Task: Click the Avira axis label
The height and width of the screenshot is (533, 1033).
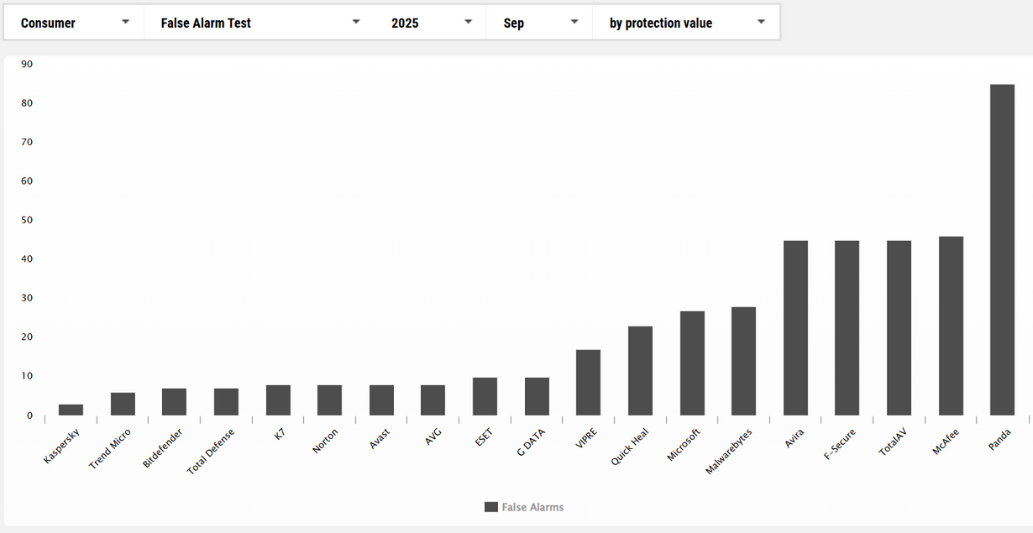Action: (x=794, y=437)
